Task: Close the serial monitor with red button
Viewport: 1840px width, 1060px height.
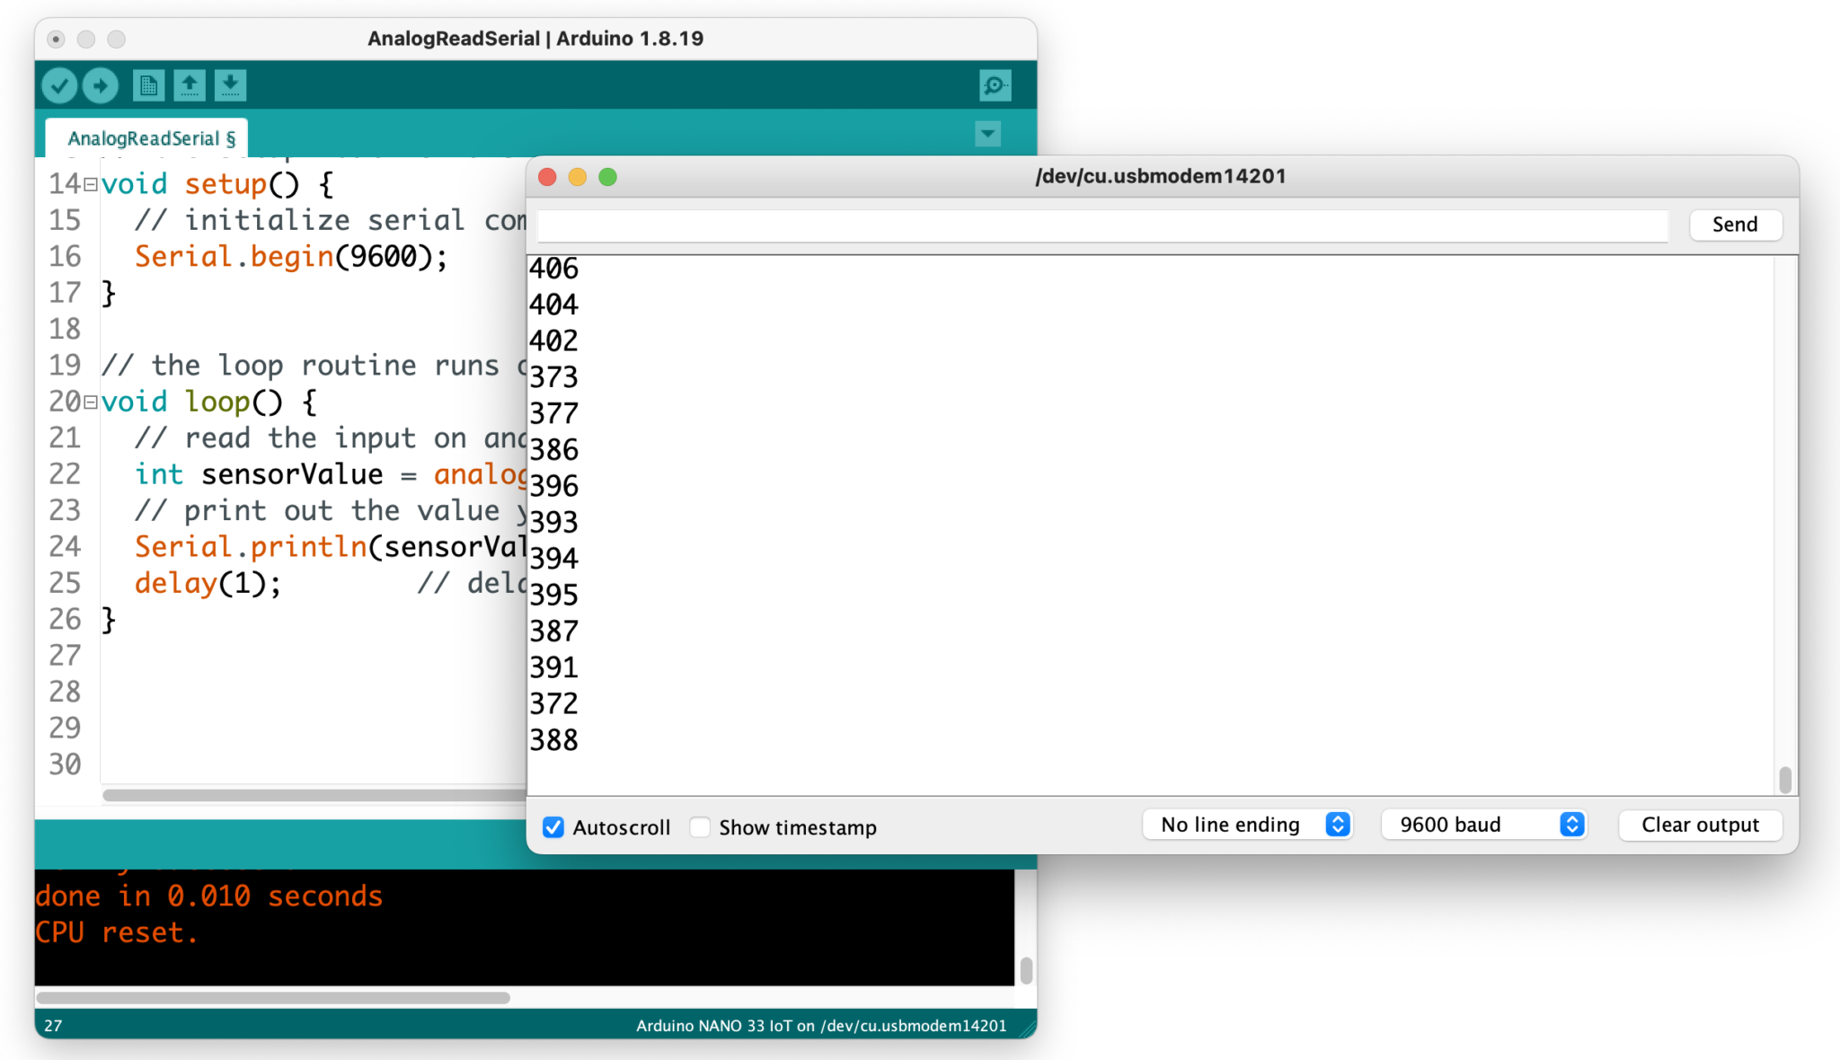Action: [x=547, y=177]
